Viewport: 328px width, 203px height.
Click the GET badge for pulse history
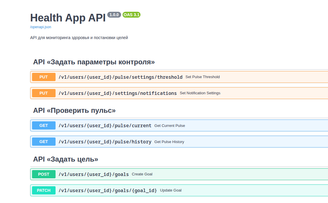coord(44,142)
